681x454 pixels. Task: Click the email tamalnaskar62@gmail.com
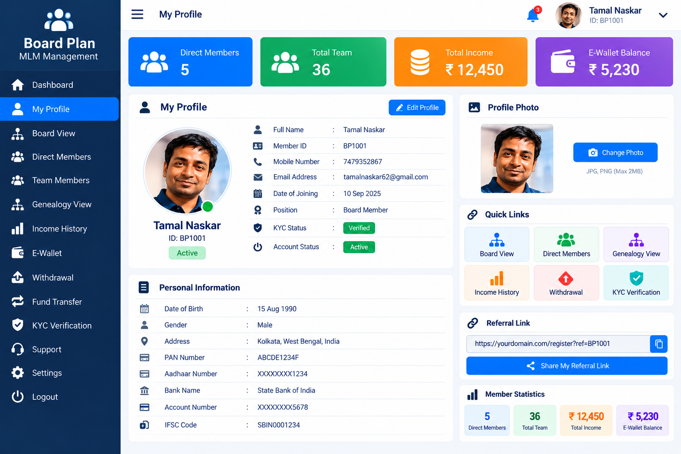coord(386,177)
